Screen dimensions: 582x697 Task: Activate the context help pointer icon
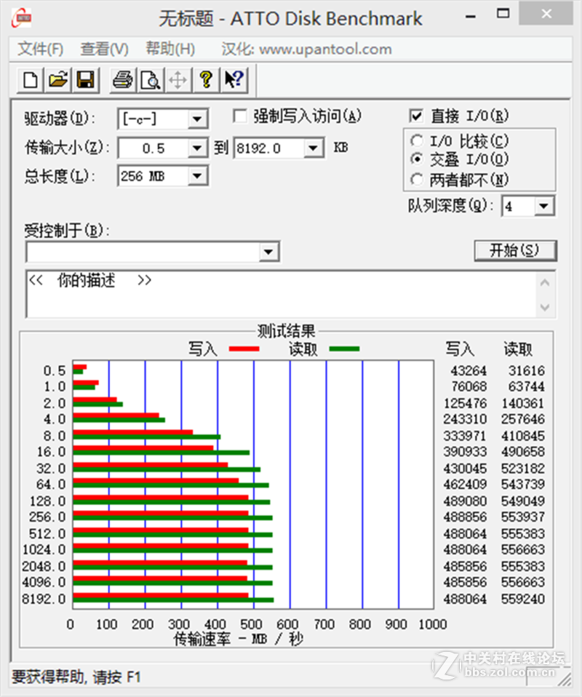(233, 80)
